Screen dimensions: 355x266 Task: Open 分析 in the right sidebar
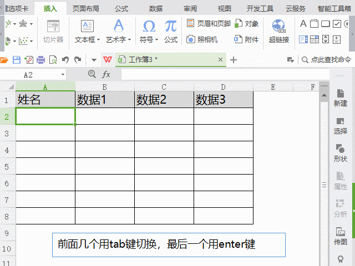340,208
